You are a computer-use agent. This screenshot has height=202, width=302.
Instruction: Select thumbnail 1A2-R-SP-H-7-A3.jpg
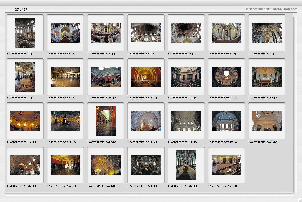pyautogui.click(x=105, y=33)
